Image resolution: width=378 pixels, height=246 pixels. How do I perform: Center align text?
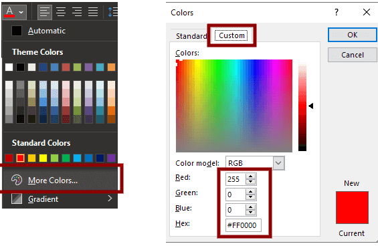(61, 11)
